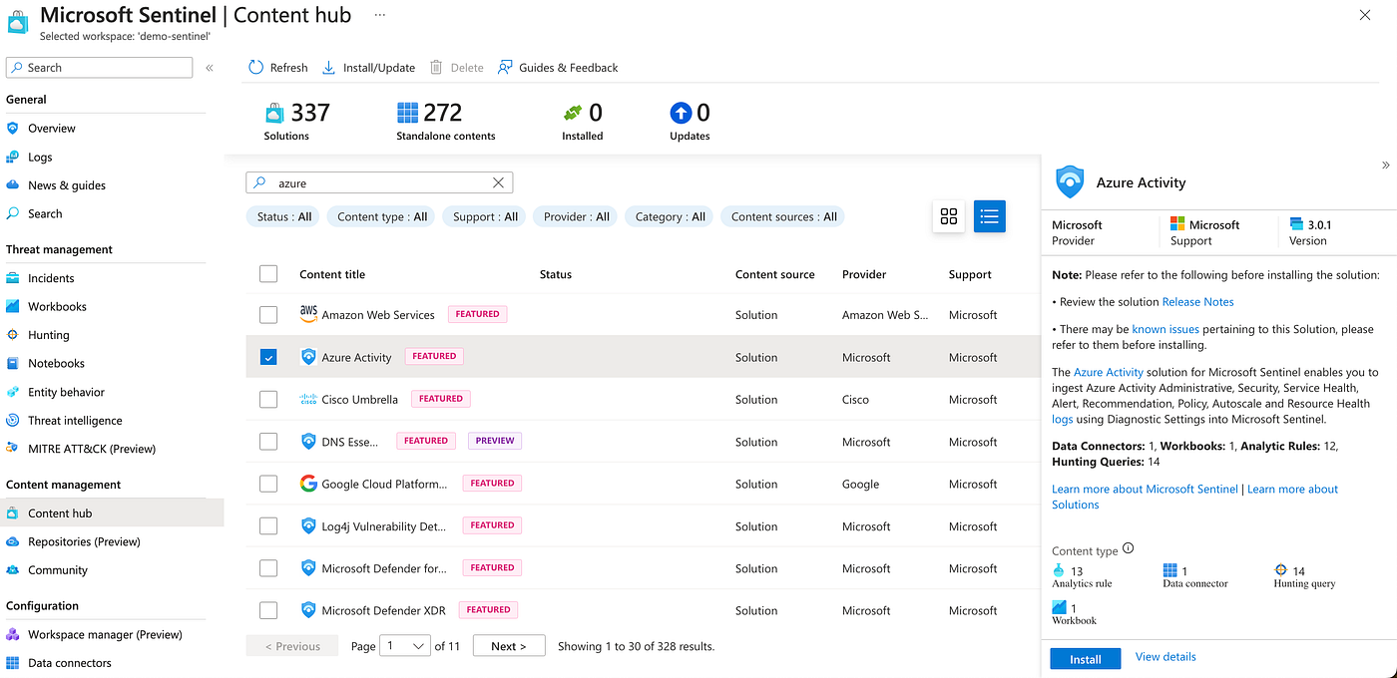This screenshot has width=1397, height=678.
Task: Open the Status : All filter
Action: (283, 216)
